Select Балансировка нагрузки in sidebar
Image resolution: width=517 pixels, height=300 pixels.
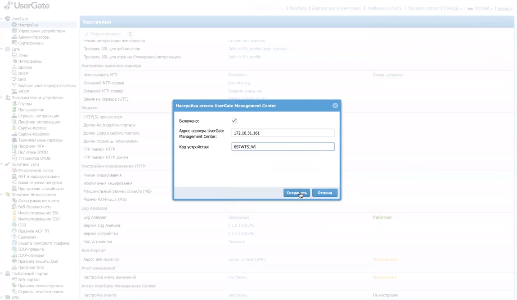(40, 183)
